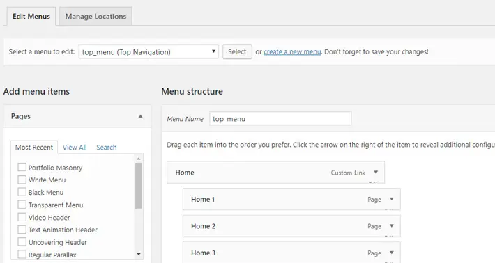Open the Search pages tab

coord(107,147)
